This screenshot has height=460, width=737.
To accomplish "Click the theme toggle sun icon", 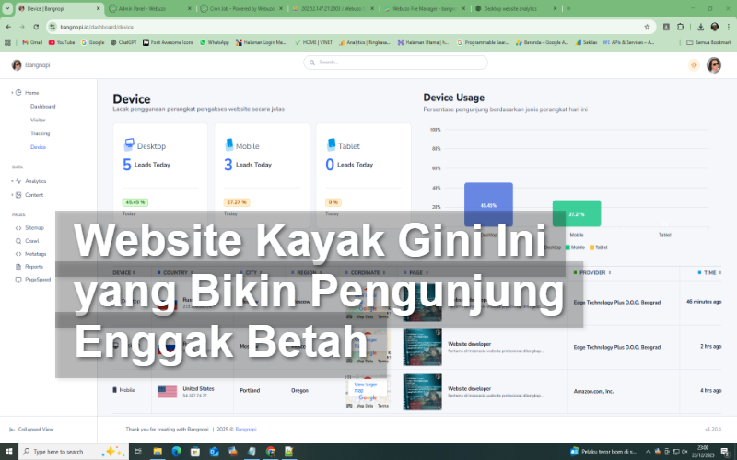I will pyautogui.click(x=693, y=65).
